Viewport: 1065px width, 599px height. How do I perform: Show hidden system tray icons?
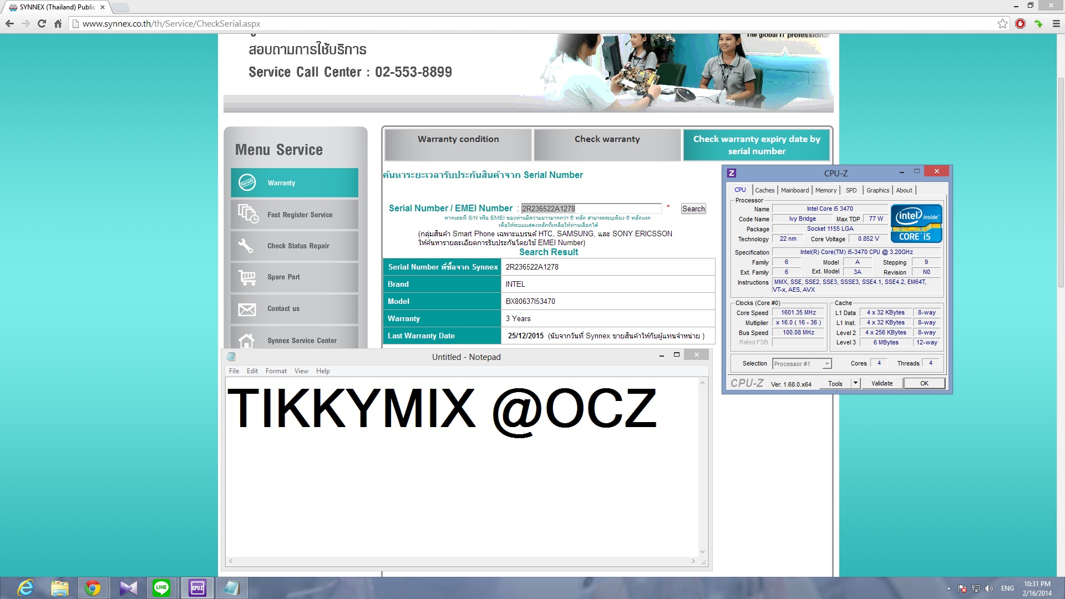949,588
